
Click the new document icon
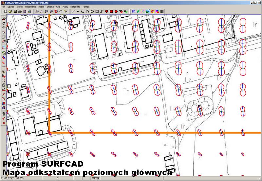point(6,11)
